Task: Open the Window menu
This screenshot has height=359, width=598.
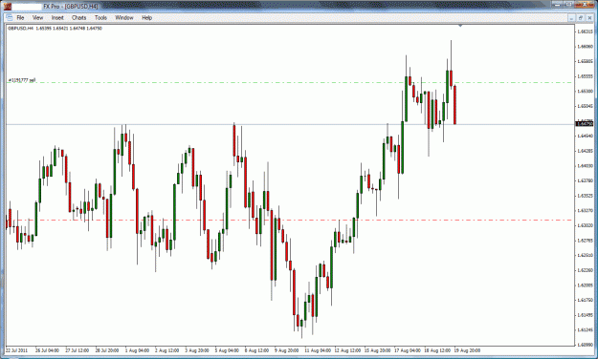Action: (124, 17)
